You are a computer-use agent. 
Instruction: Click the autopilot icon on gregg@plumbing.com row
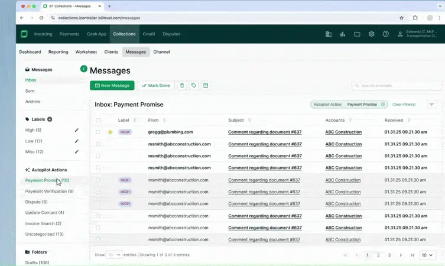(110, 132)
